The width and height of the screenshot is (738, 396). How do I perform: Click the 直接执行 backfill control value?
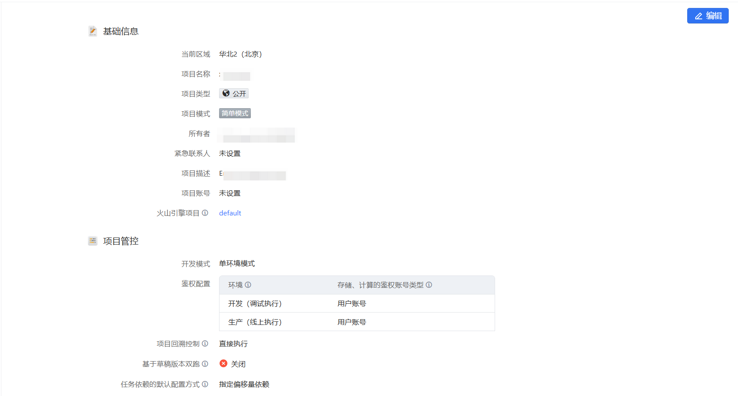(x=234, y=344)
